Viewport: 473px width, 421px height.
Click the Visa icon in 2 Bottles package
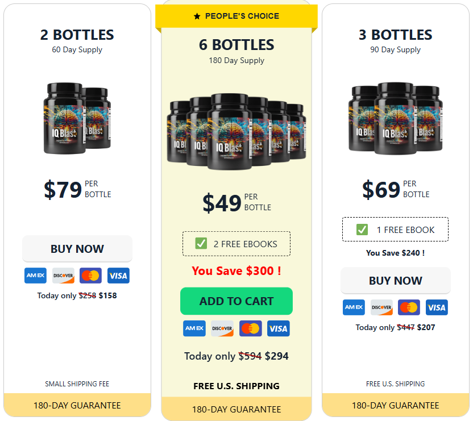(118, 276)
